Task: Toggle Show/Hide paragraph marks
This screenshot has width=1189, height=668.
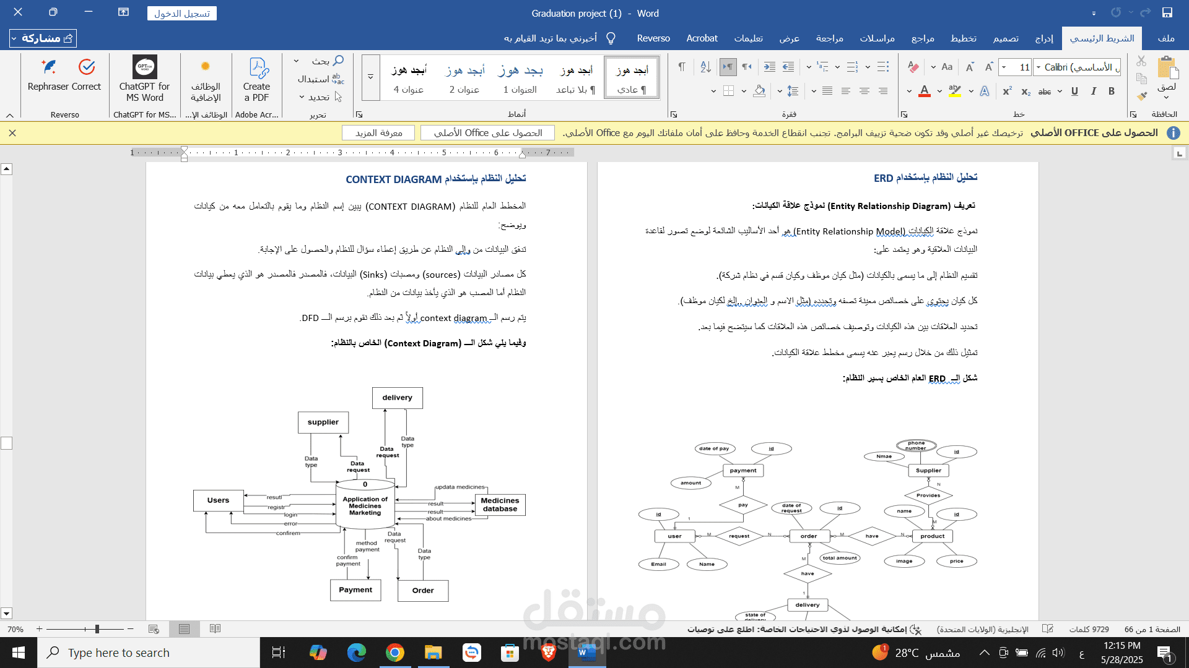Action: 681,67
